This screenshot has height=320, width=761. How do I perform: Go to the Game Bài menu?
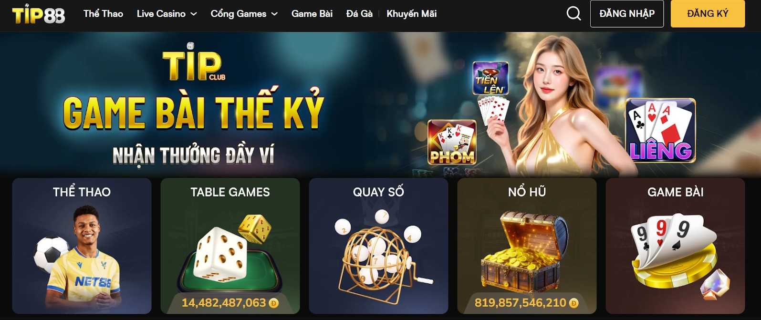click(312, 14)
